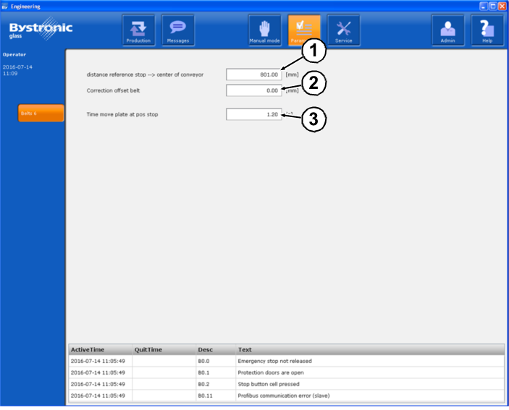This screenshot has height=410, width=509.
Task: Open the Production screen
Action: (x=138, y=30)
